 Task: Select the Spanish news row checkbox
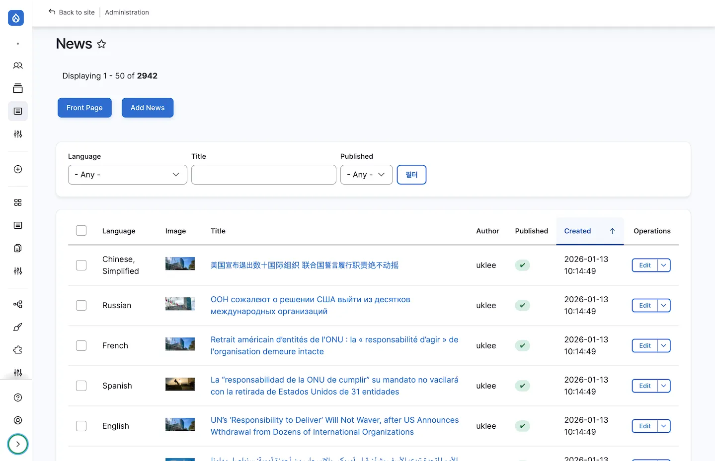click(81, 386)
